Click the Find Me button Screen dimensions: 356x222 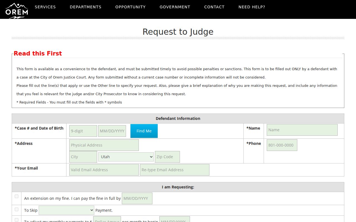[144, 131]
